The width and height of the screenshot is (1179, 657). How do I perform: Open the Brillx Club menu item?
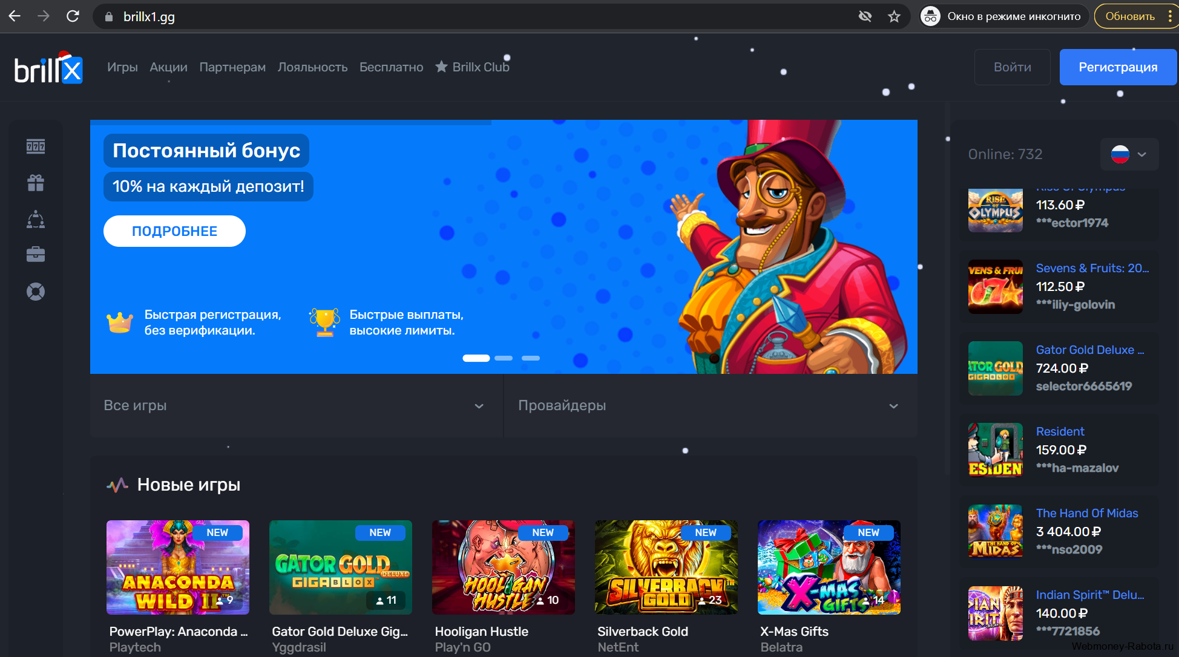tap(473, 67)
